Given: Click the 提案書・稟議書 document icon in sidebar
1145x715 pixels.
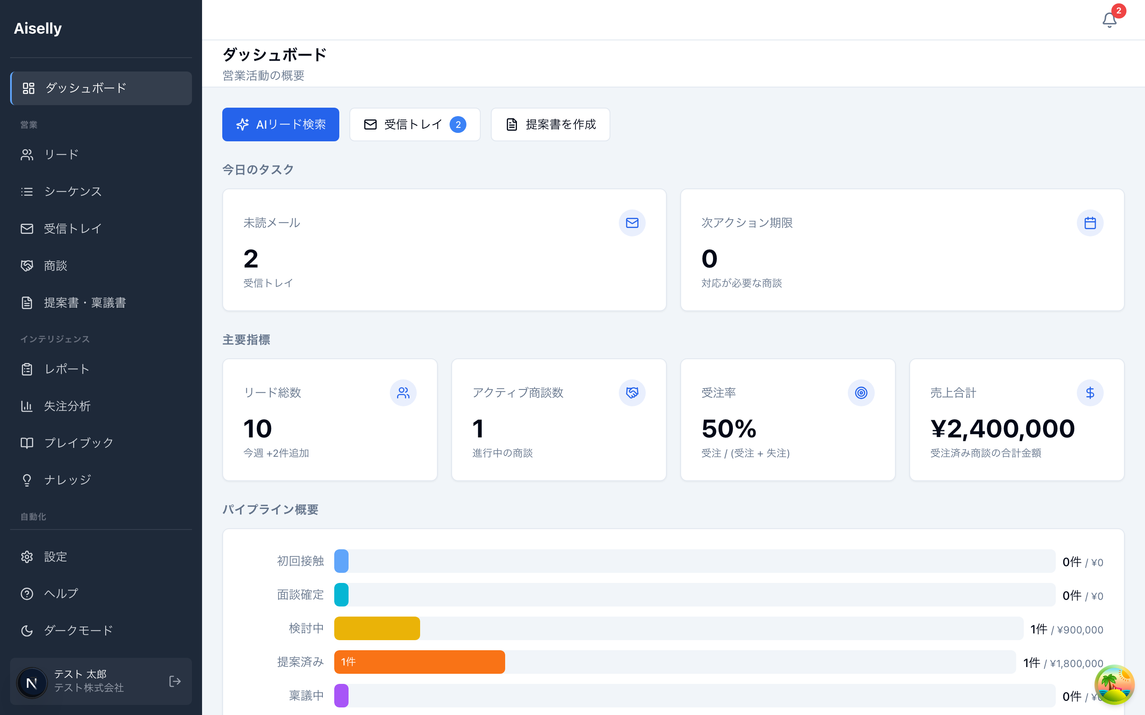Looking at the screenshot, I should tap(27, 303).
